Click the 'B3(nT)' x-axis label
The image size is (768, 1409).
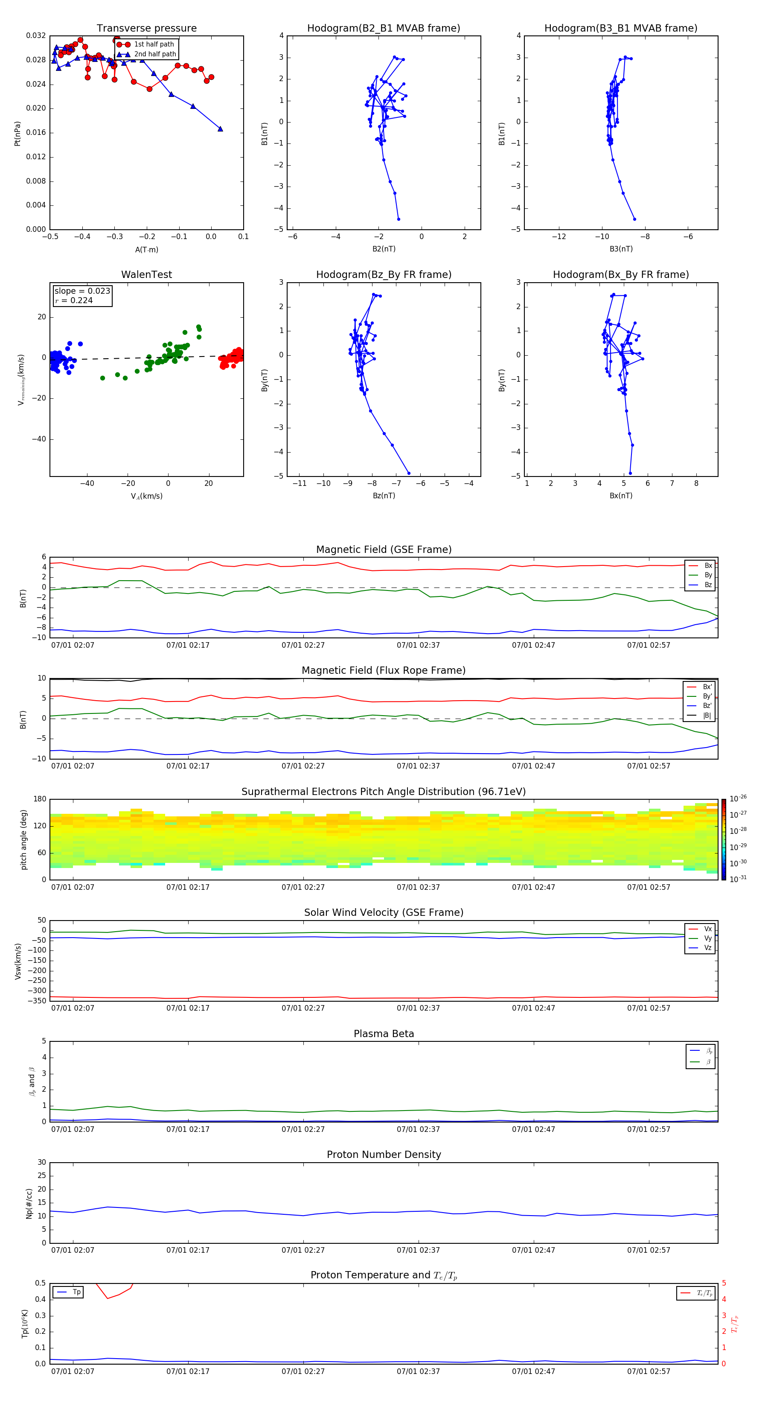[621, 249]
